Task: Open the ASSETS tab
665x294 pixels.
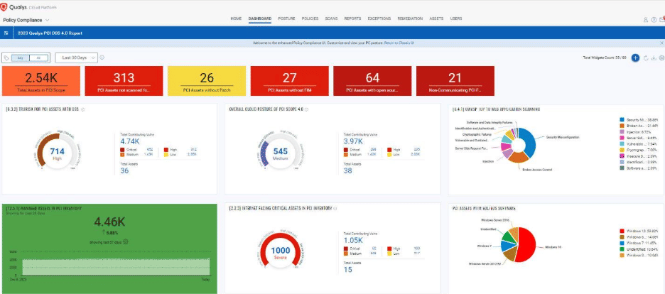Action: [x=436, y=18]
